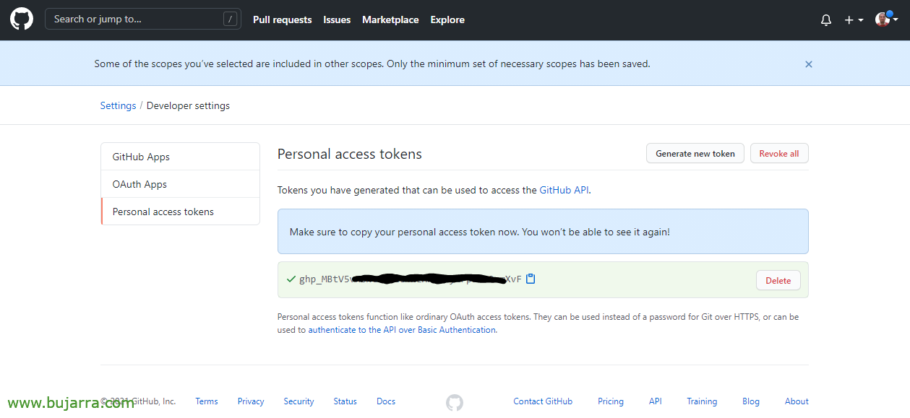The image size is (910, 418).
Task: Click the GitHub mark in the footer
Action: click(454, 403)
